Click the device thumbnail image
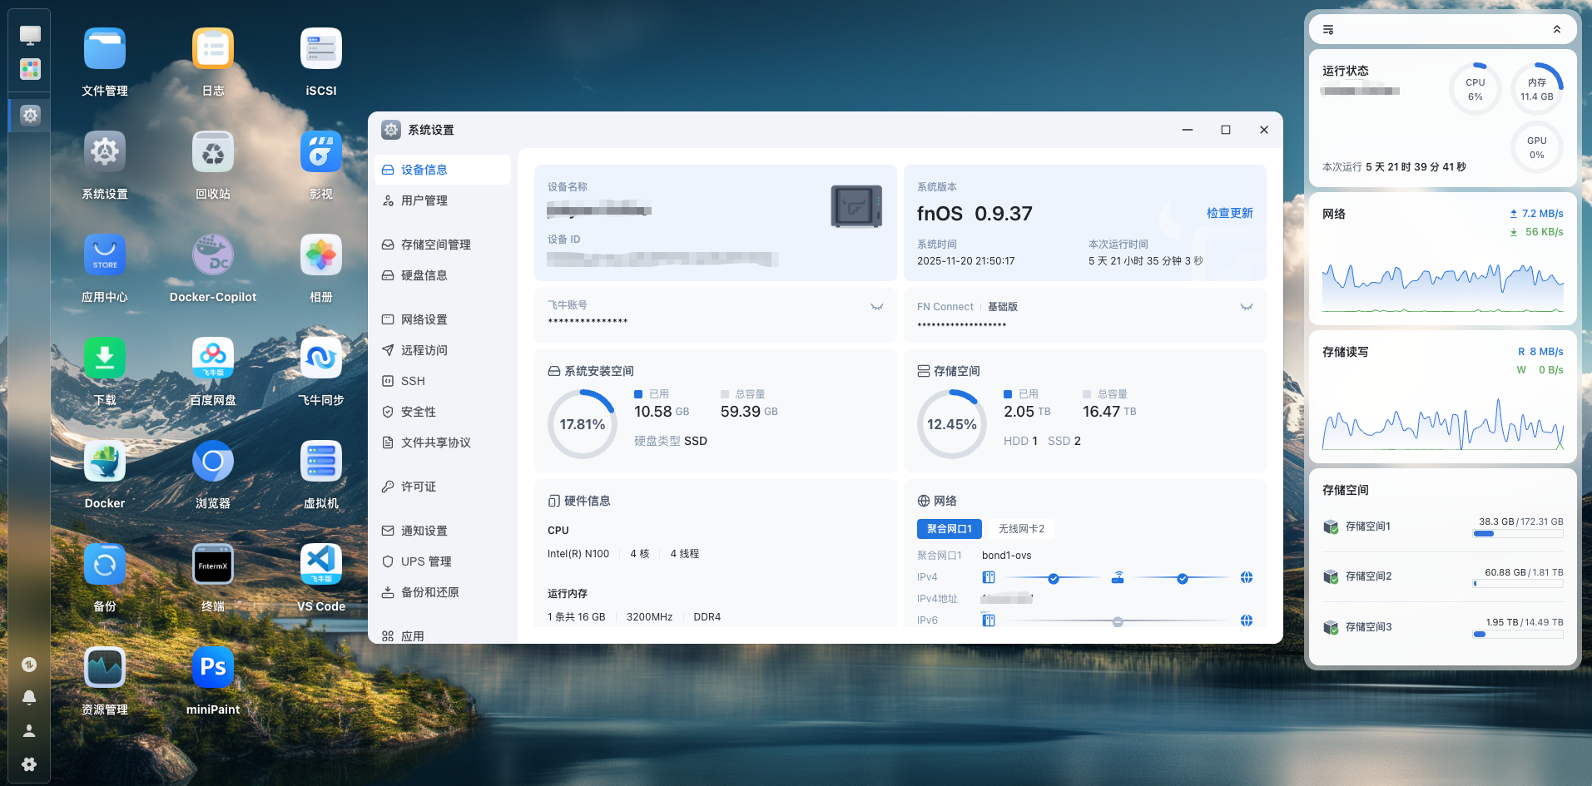 856,206
